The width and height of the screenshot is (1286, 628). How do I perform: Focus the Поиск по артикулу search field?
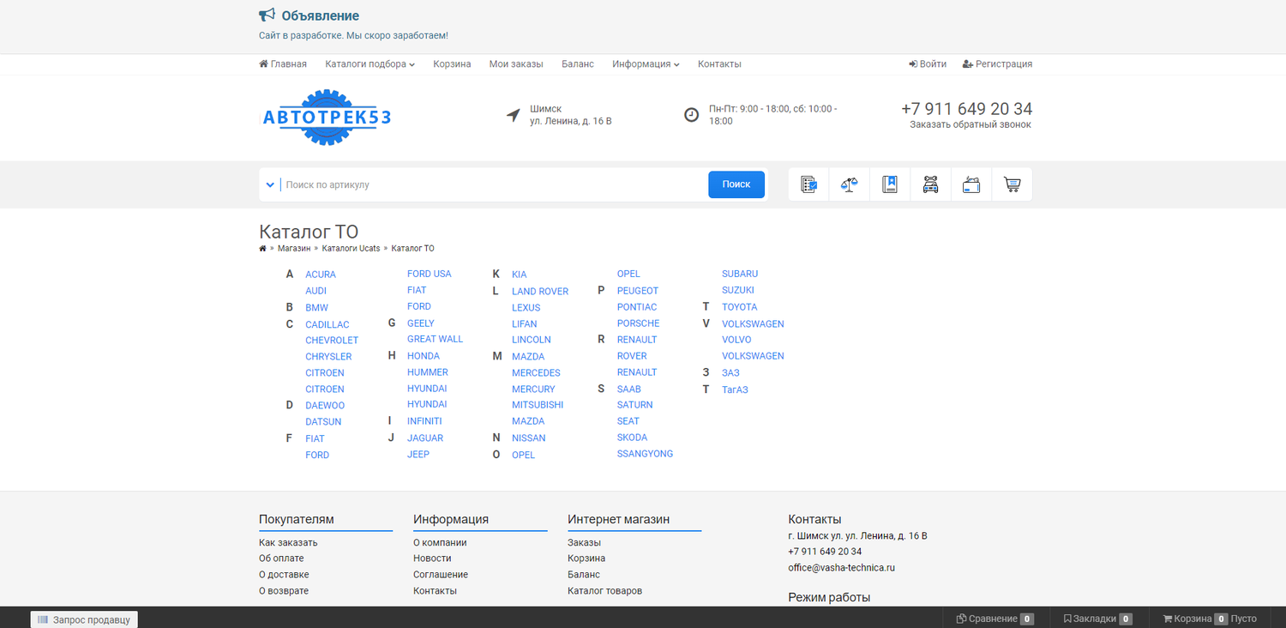tap(494, 184)
